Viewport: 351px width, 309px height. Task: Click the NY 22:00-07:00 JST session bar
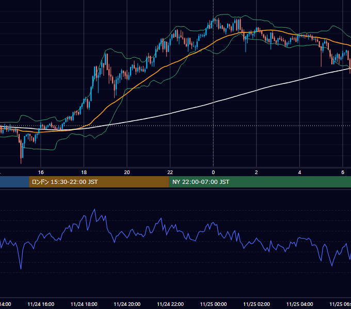click(x=260, y=182)
